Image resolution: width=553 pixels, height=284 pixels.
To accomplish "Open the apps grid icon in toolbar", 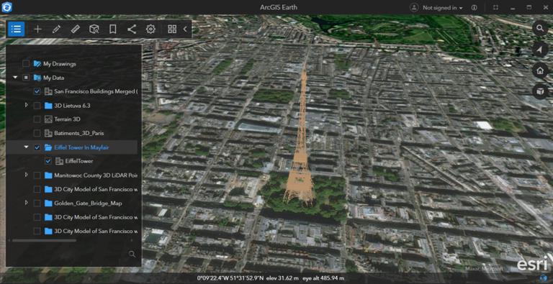I will (x=172, y=29).
